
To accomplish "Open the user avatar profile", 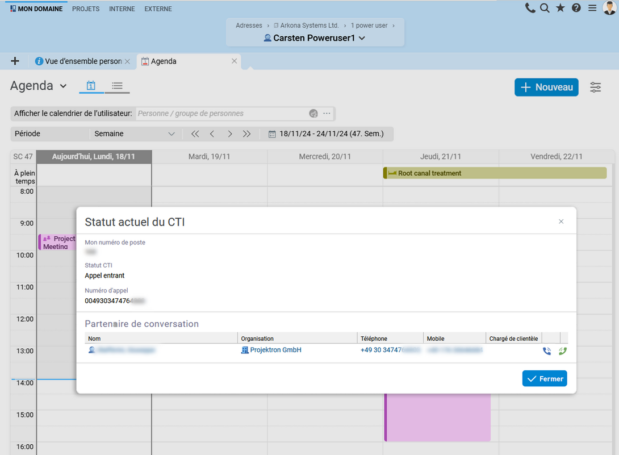I will click(609, 8).
